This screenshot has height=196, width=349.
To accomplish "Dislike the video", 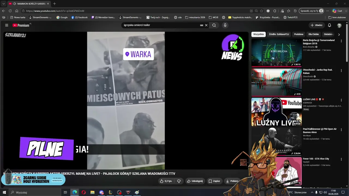I will pyautogui.click(x=179, y=181).
